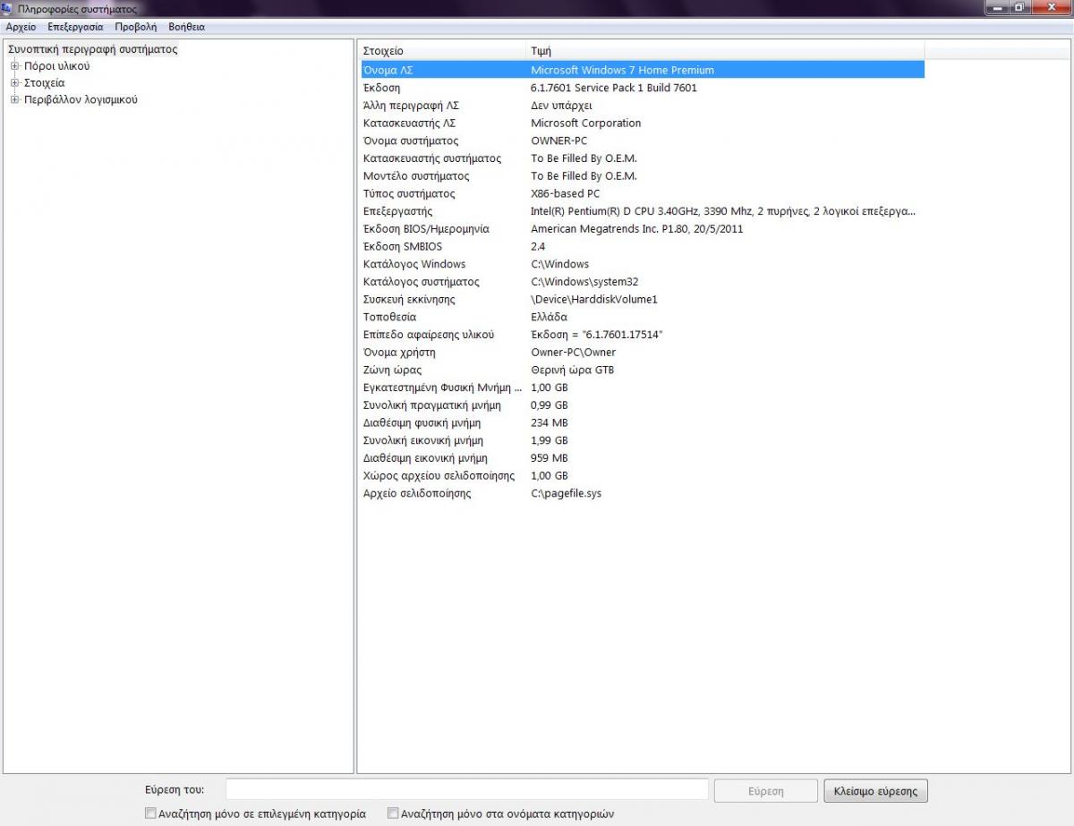1074x826 pixels.
Task: Select Συνοπτική περιγραφή συστήματος tree node
Action: click(92, 49)
